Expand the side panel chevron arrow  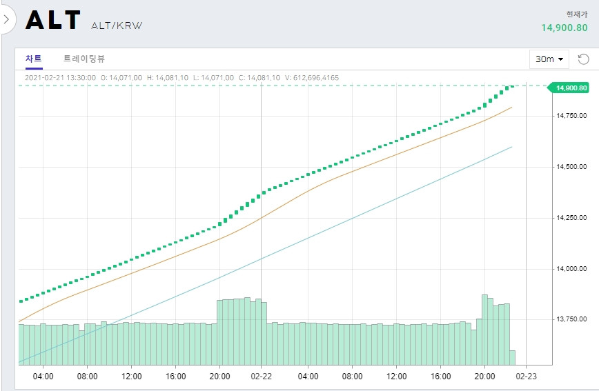coord(6,19)
